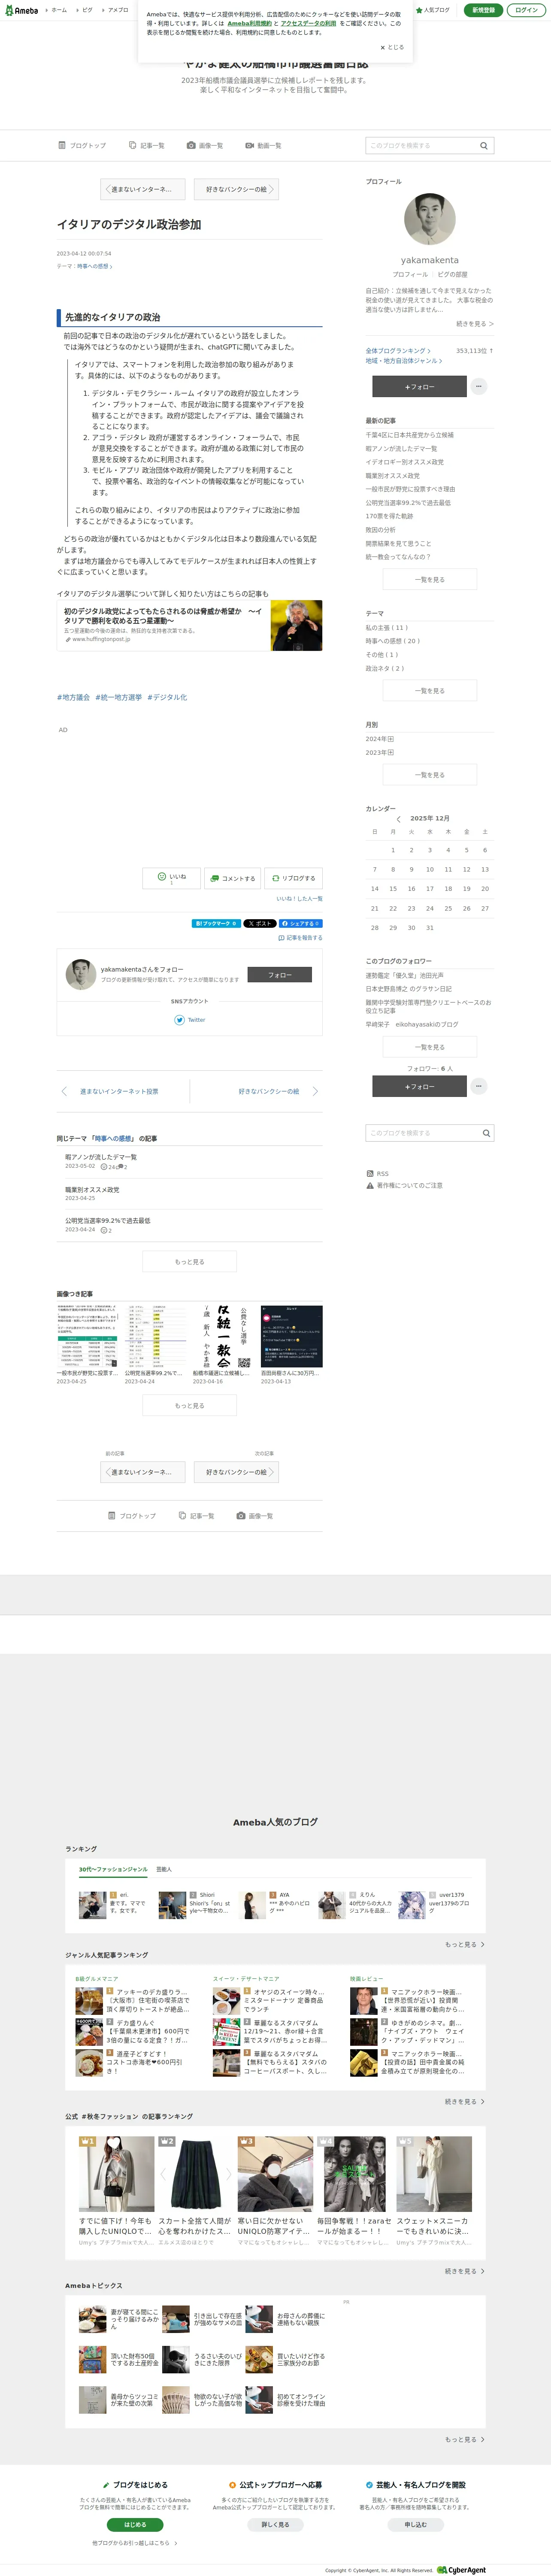Image resolution: width=551 pixels, height=2576 pixels.
Task: Click フォロー button in author box
Action: pyautogui.click(x=279, y=974)
